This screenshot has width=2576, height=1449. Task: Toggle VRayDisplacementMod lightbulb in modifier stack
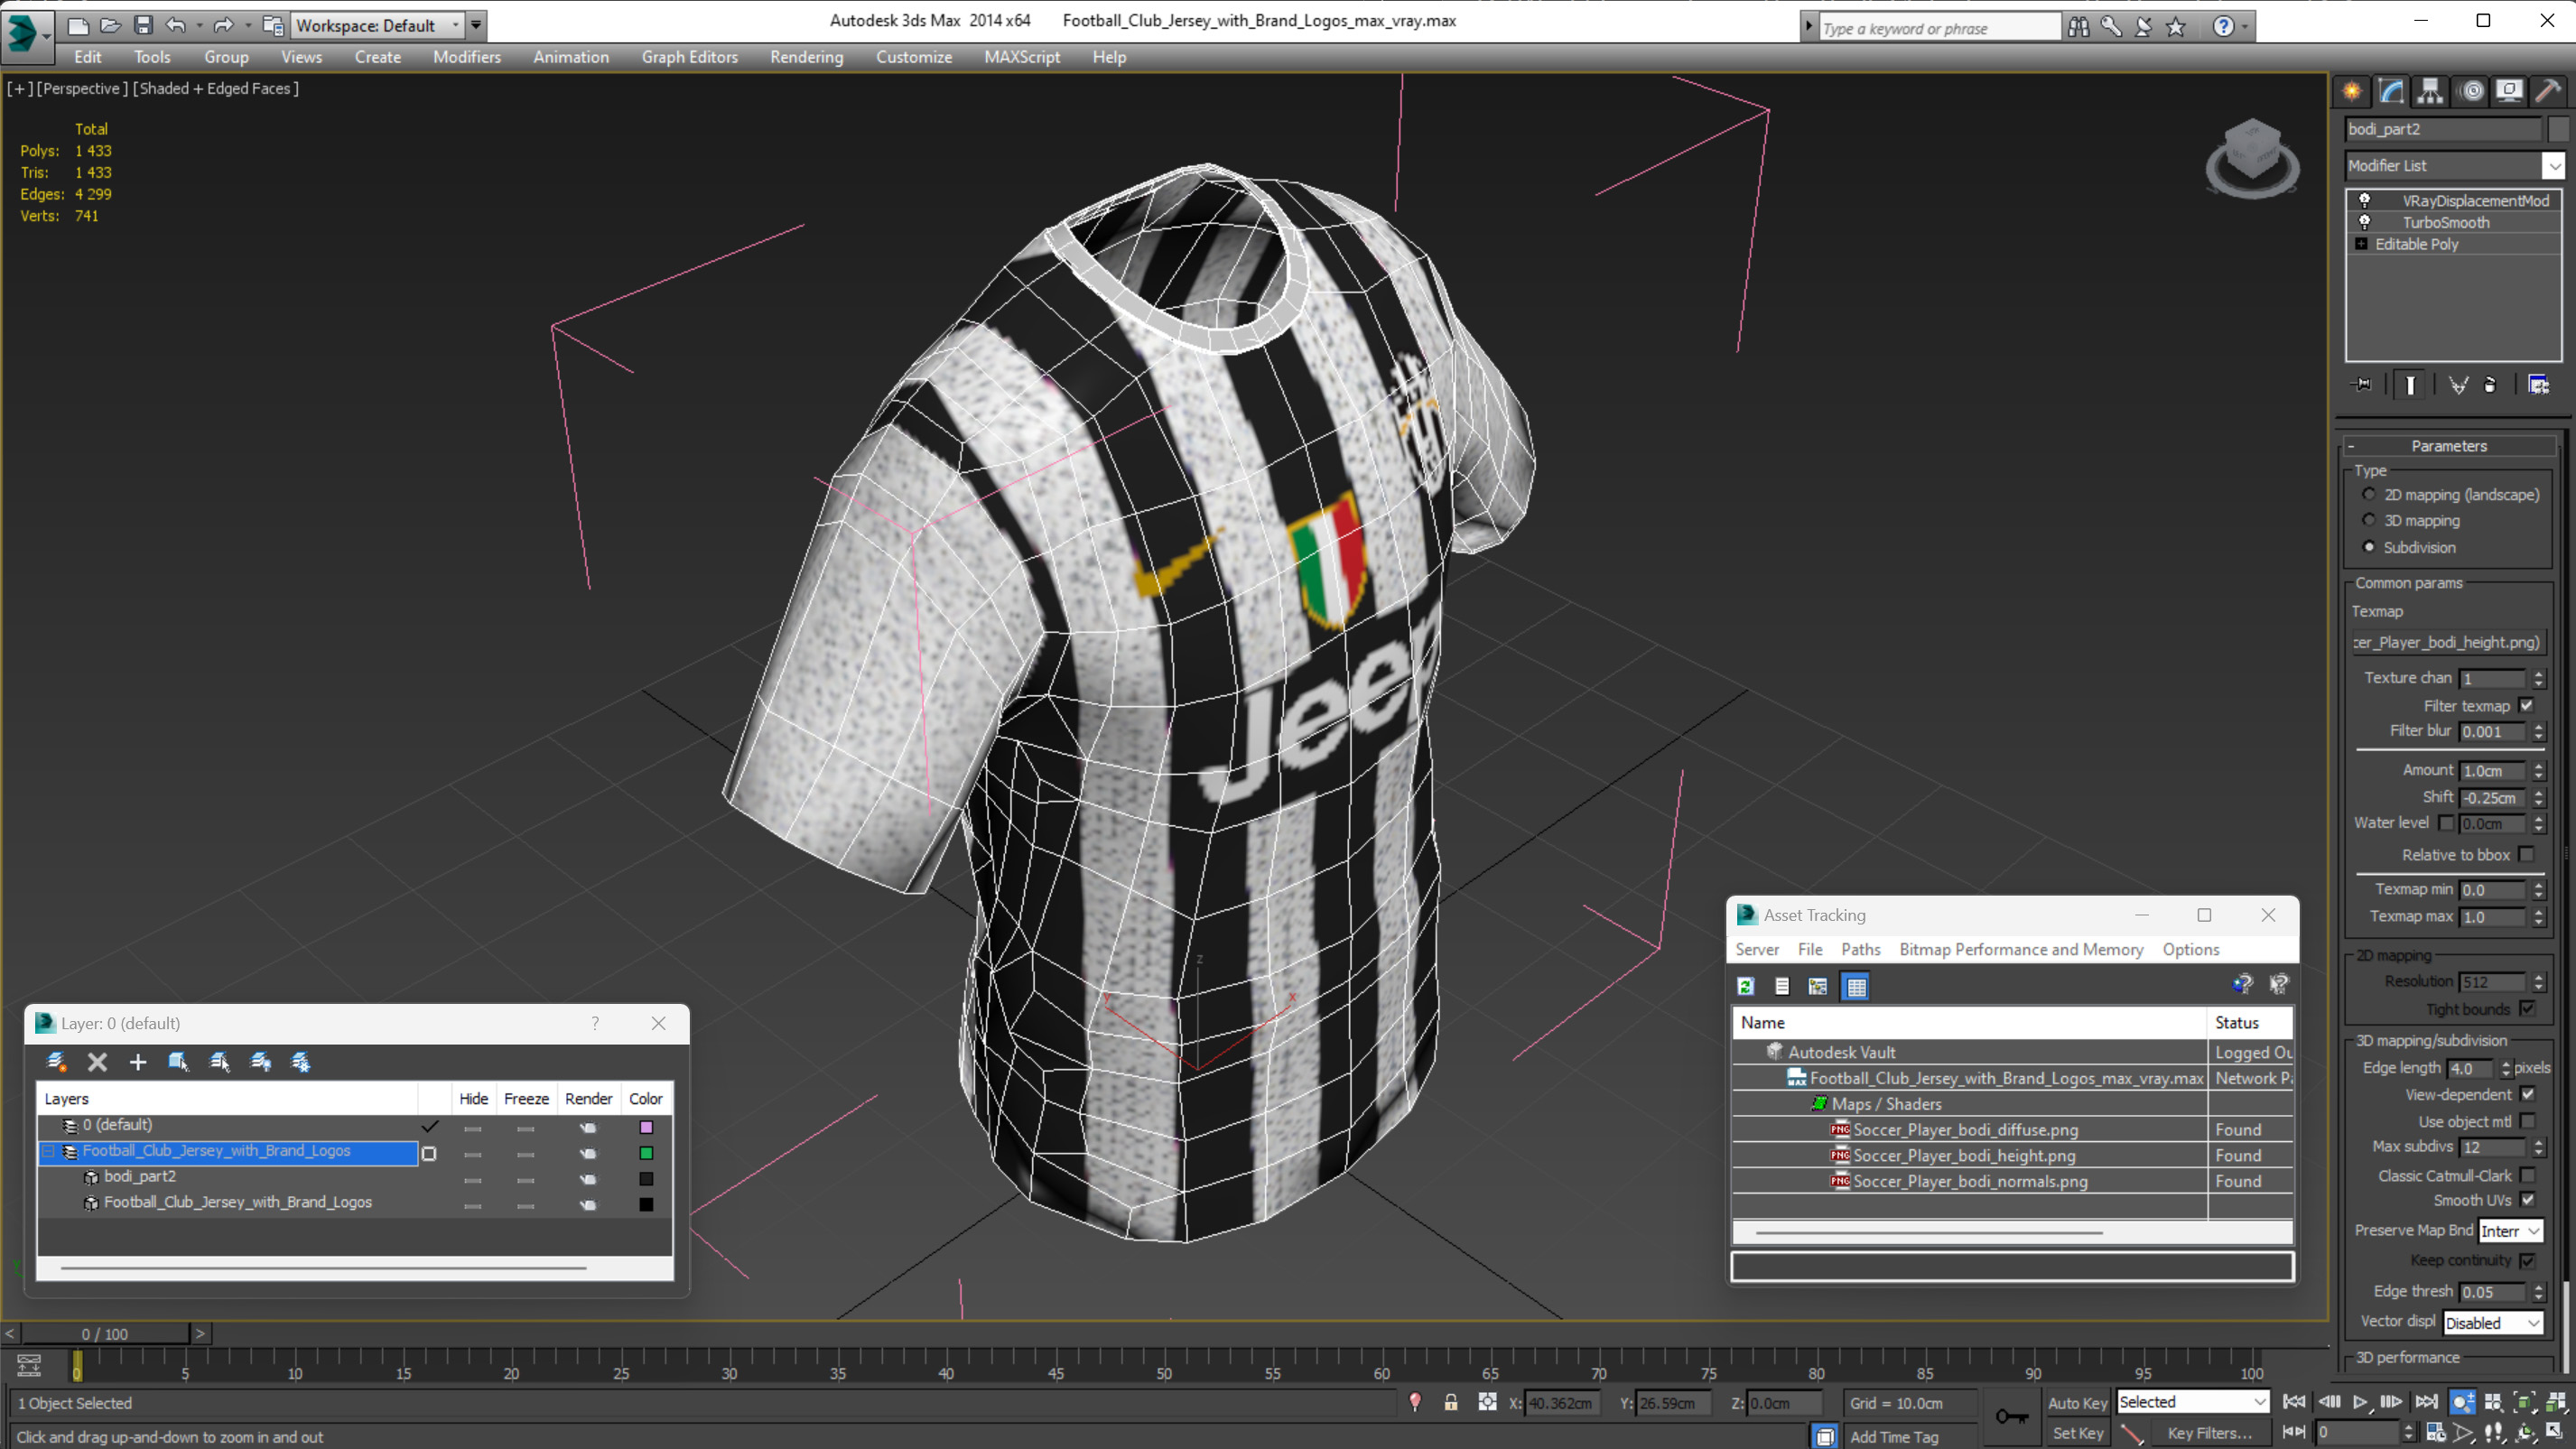click(2365, 200)
